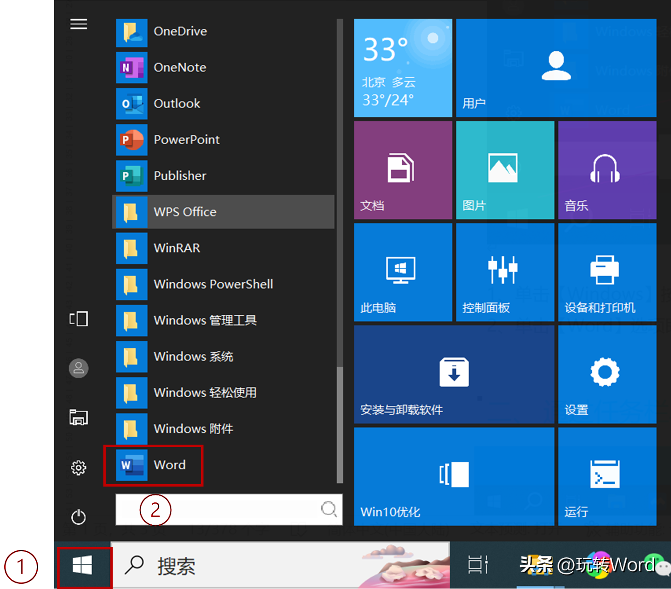Click the sidebar icon above the user avatar

[79, 319]
